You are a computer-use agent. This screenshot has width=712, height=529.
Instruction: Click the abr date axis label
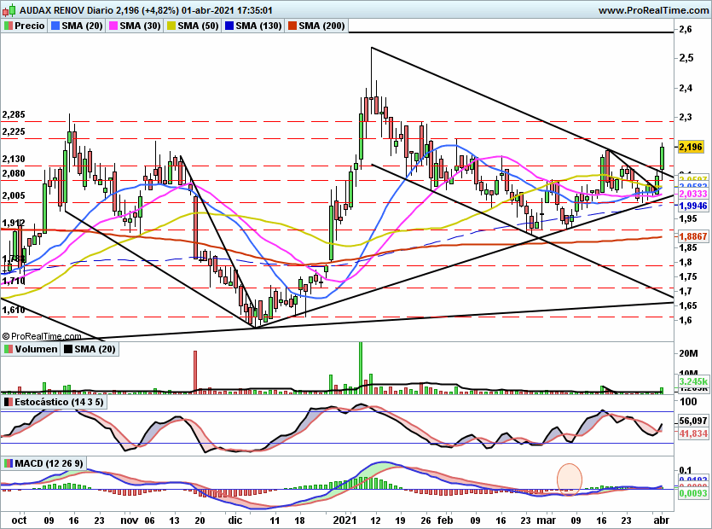tap(661, 520)
